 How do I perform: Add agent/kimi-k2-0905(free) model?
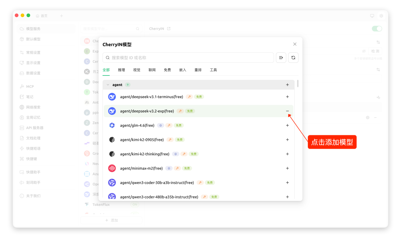(287, 140)
